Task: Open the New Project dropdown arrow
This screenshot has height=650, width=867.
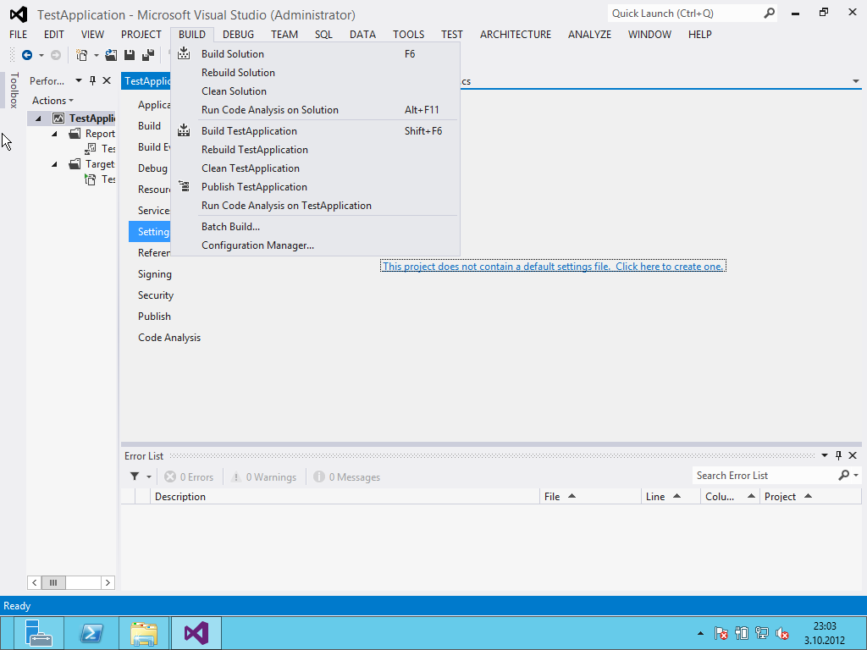Action: 97,55
